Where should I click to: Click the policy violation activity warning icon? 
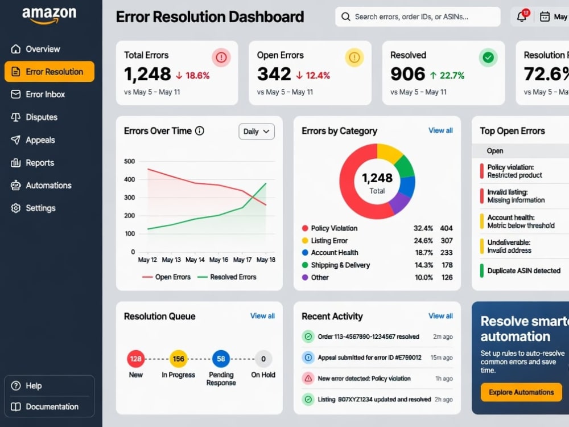pyautogui.click(x=308, y=379)
